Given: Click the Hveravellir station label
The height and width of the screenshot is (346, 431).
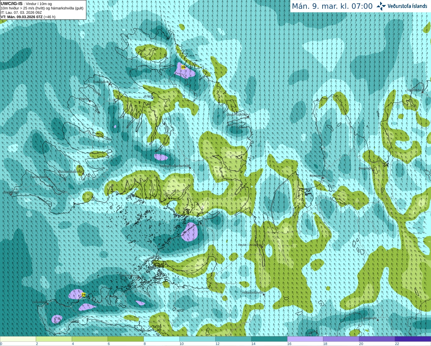Looking at the screenshot, I should pos(370,318).
